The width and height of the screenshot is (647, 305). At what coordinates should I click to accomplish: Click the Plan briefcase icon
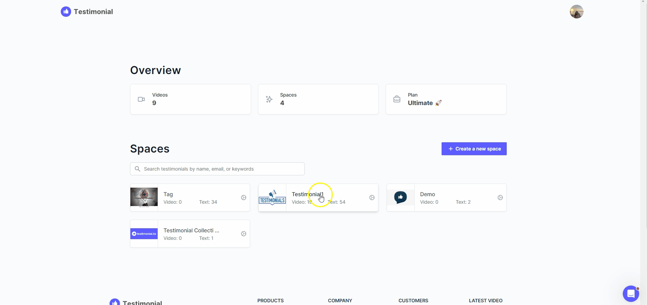pos(397,99)
